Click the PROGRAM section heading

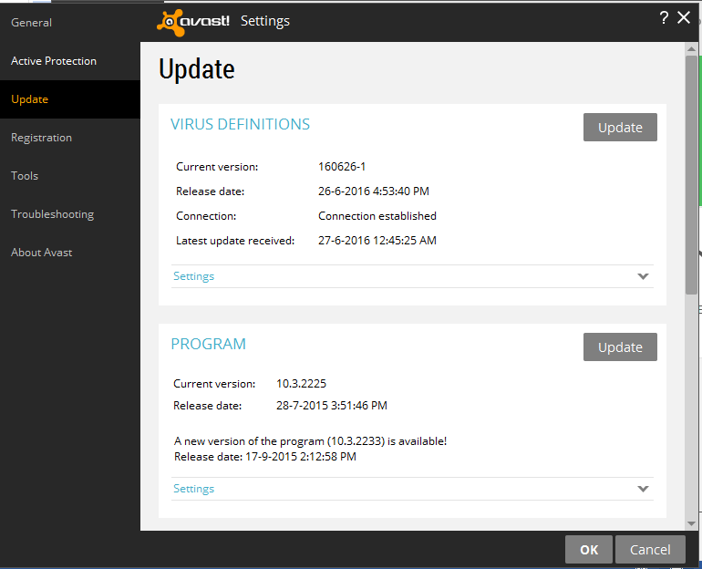tap(209, 344)
